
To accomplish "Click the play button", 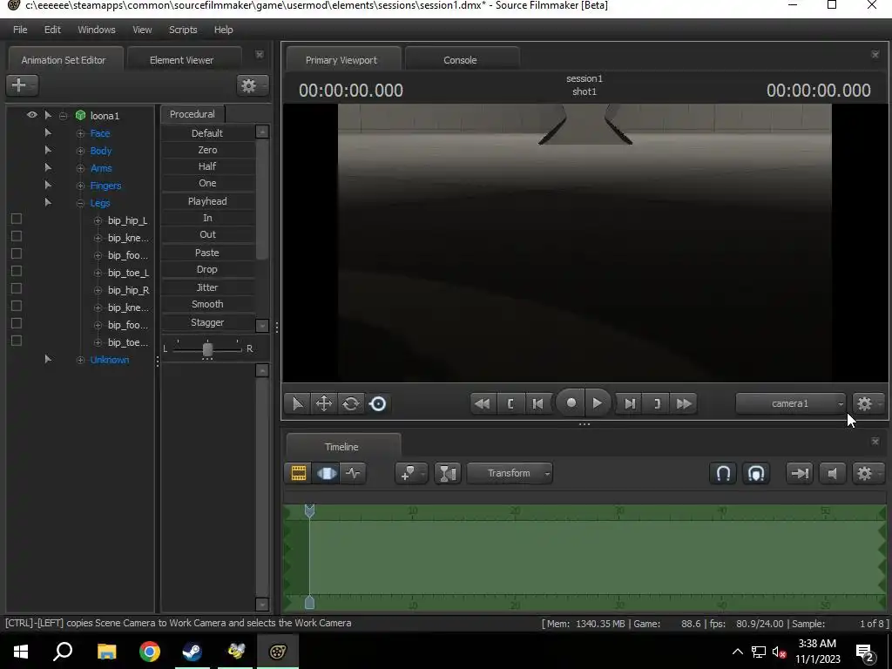I will pyautogui.click(x=597, y=402).
